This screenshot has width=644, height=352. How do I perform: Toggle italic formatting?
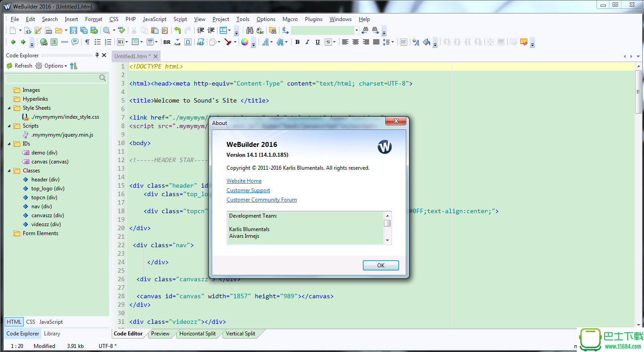[x=307, y=42]
